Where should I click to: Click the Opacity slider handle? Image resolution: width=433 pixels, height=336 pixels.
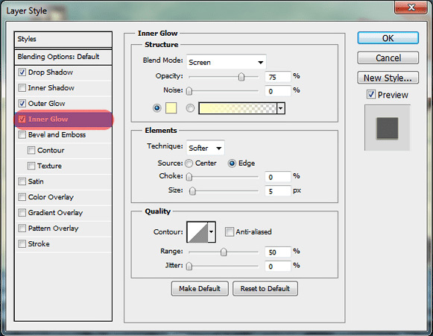point(241,77)
